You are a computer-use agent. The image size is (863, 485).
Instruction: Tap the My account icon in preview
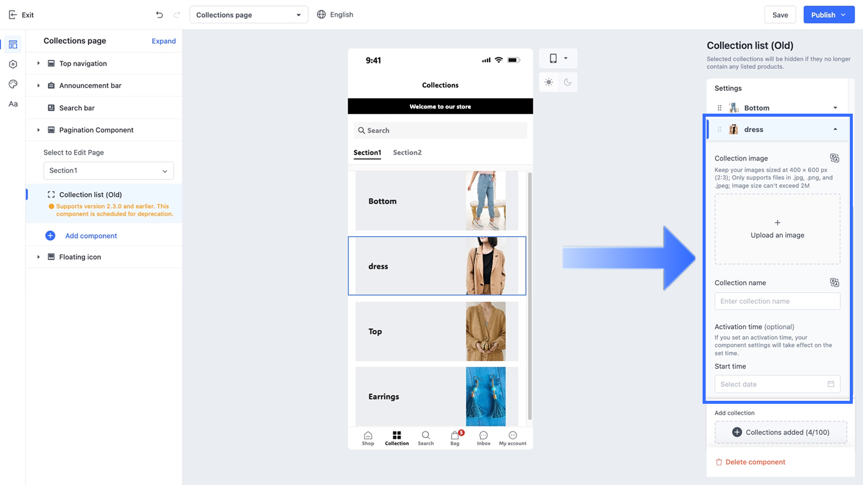pyautogui.click(x=513, y=435)
